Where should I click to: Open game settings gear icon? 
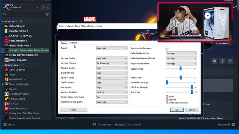[x=214, y=61]
